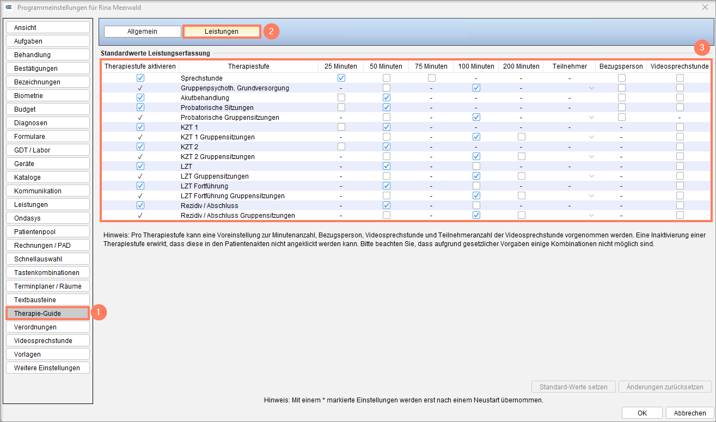This screenshot has width=716, height=422.
Task: Click the Standard-Werte setzen button
Action: click(x=573, y=387)
